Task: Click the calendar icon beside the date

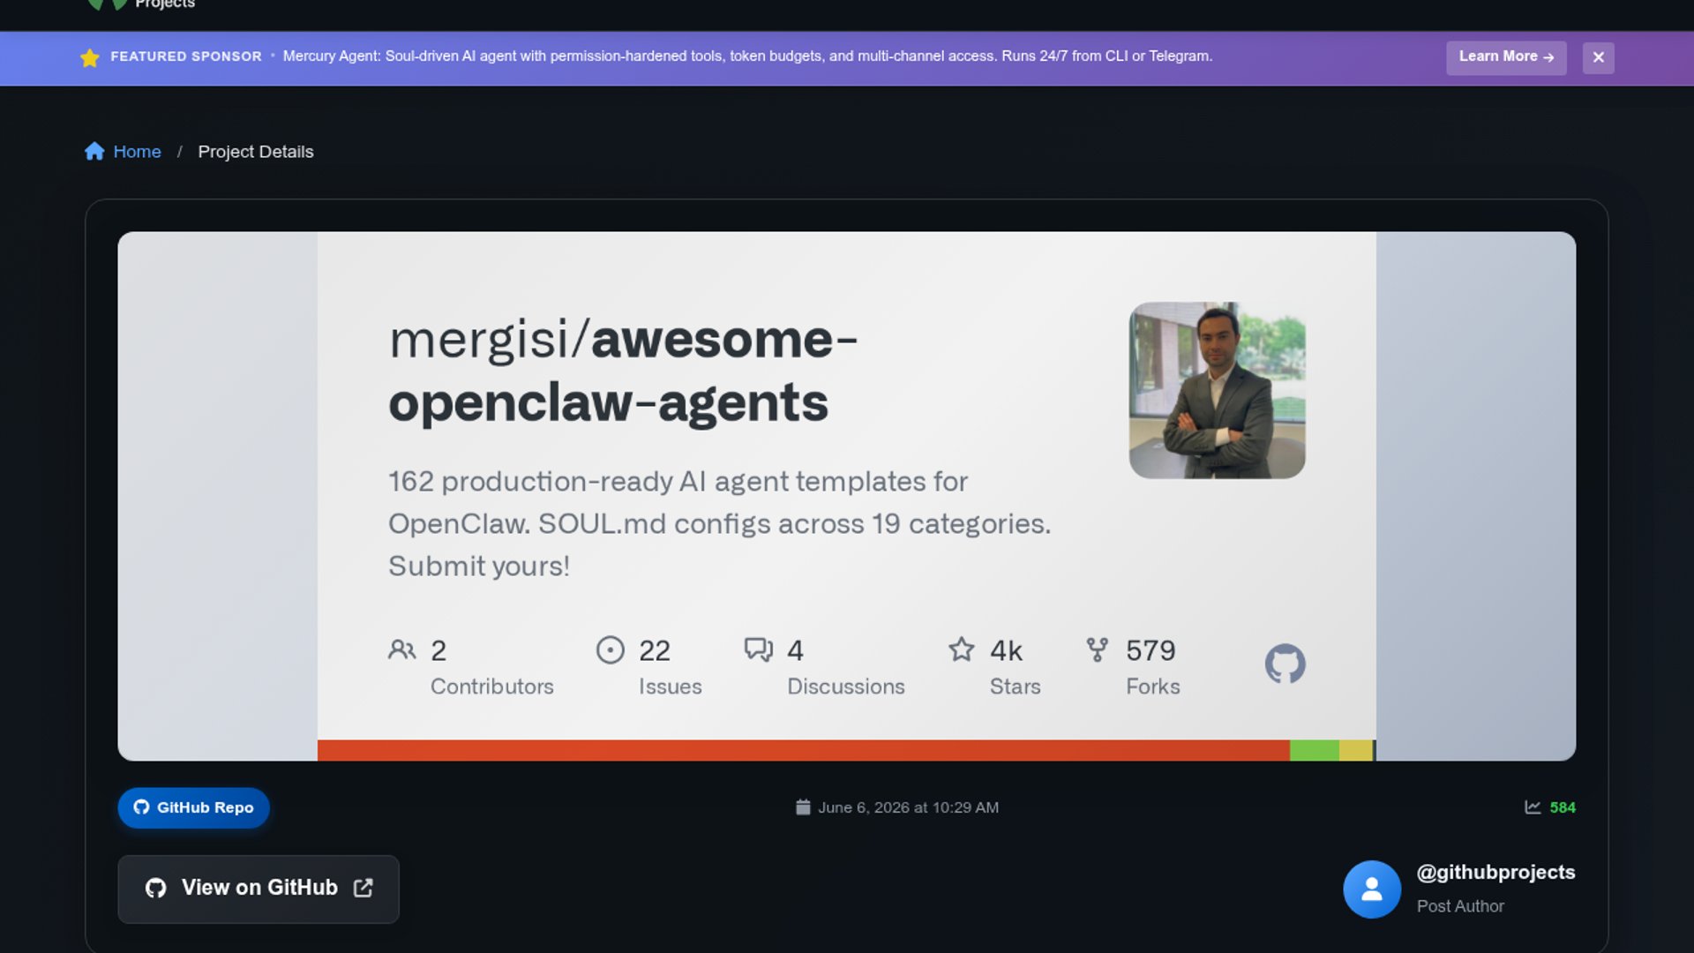Action: 803,807
